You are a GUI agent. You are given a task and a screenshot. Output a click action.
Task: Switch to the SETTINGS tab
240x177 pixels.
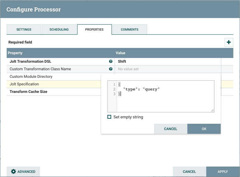pos(24,30)
